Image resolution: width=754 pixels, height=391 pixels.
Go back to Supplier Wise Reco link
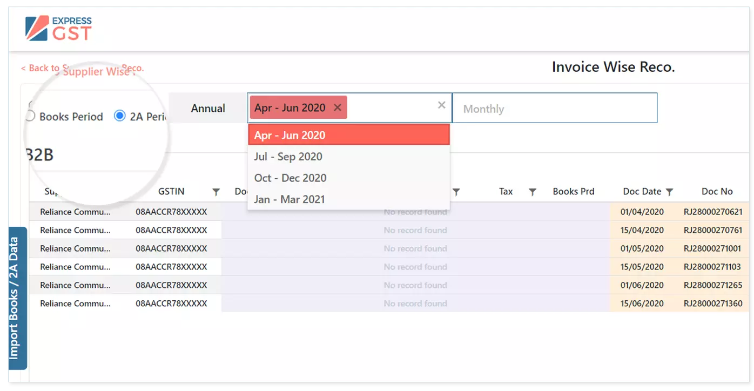click(x=82, y=69)
